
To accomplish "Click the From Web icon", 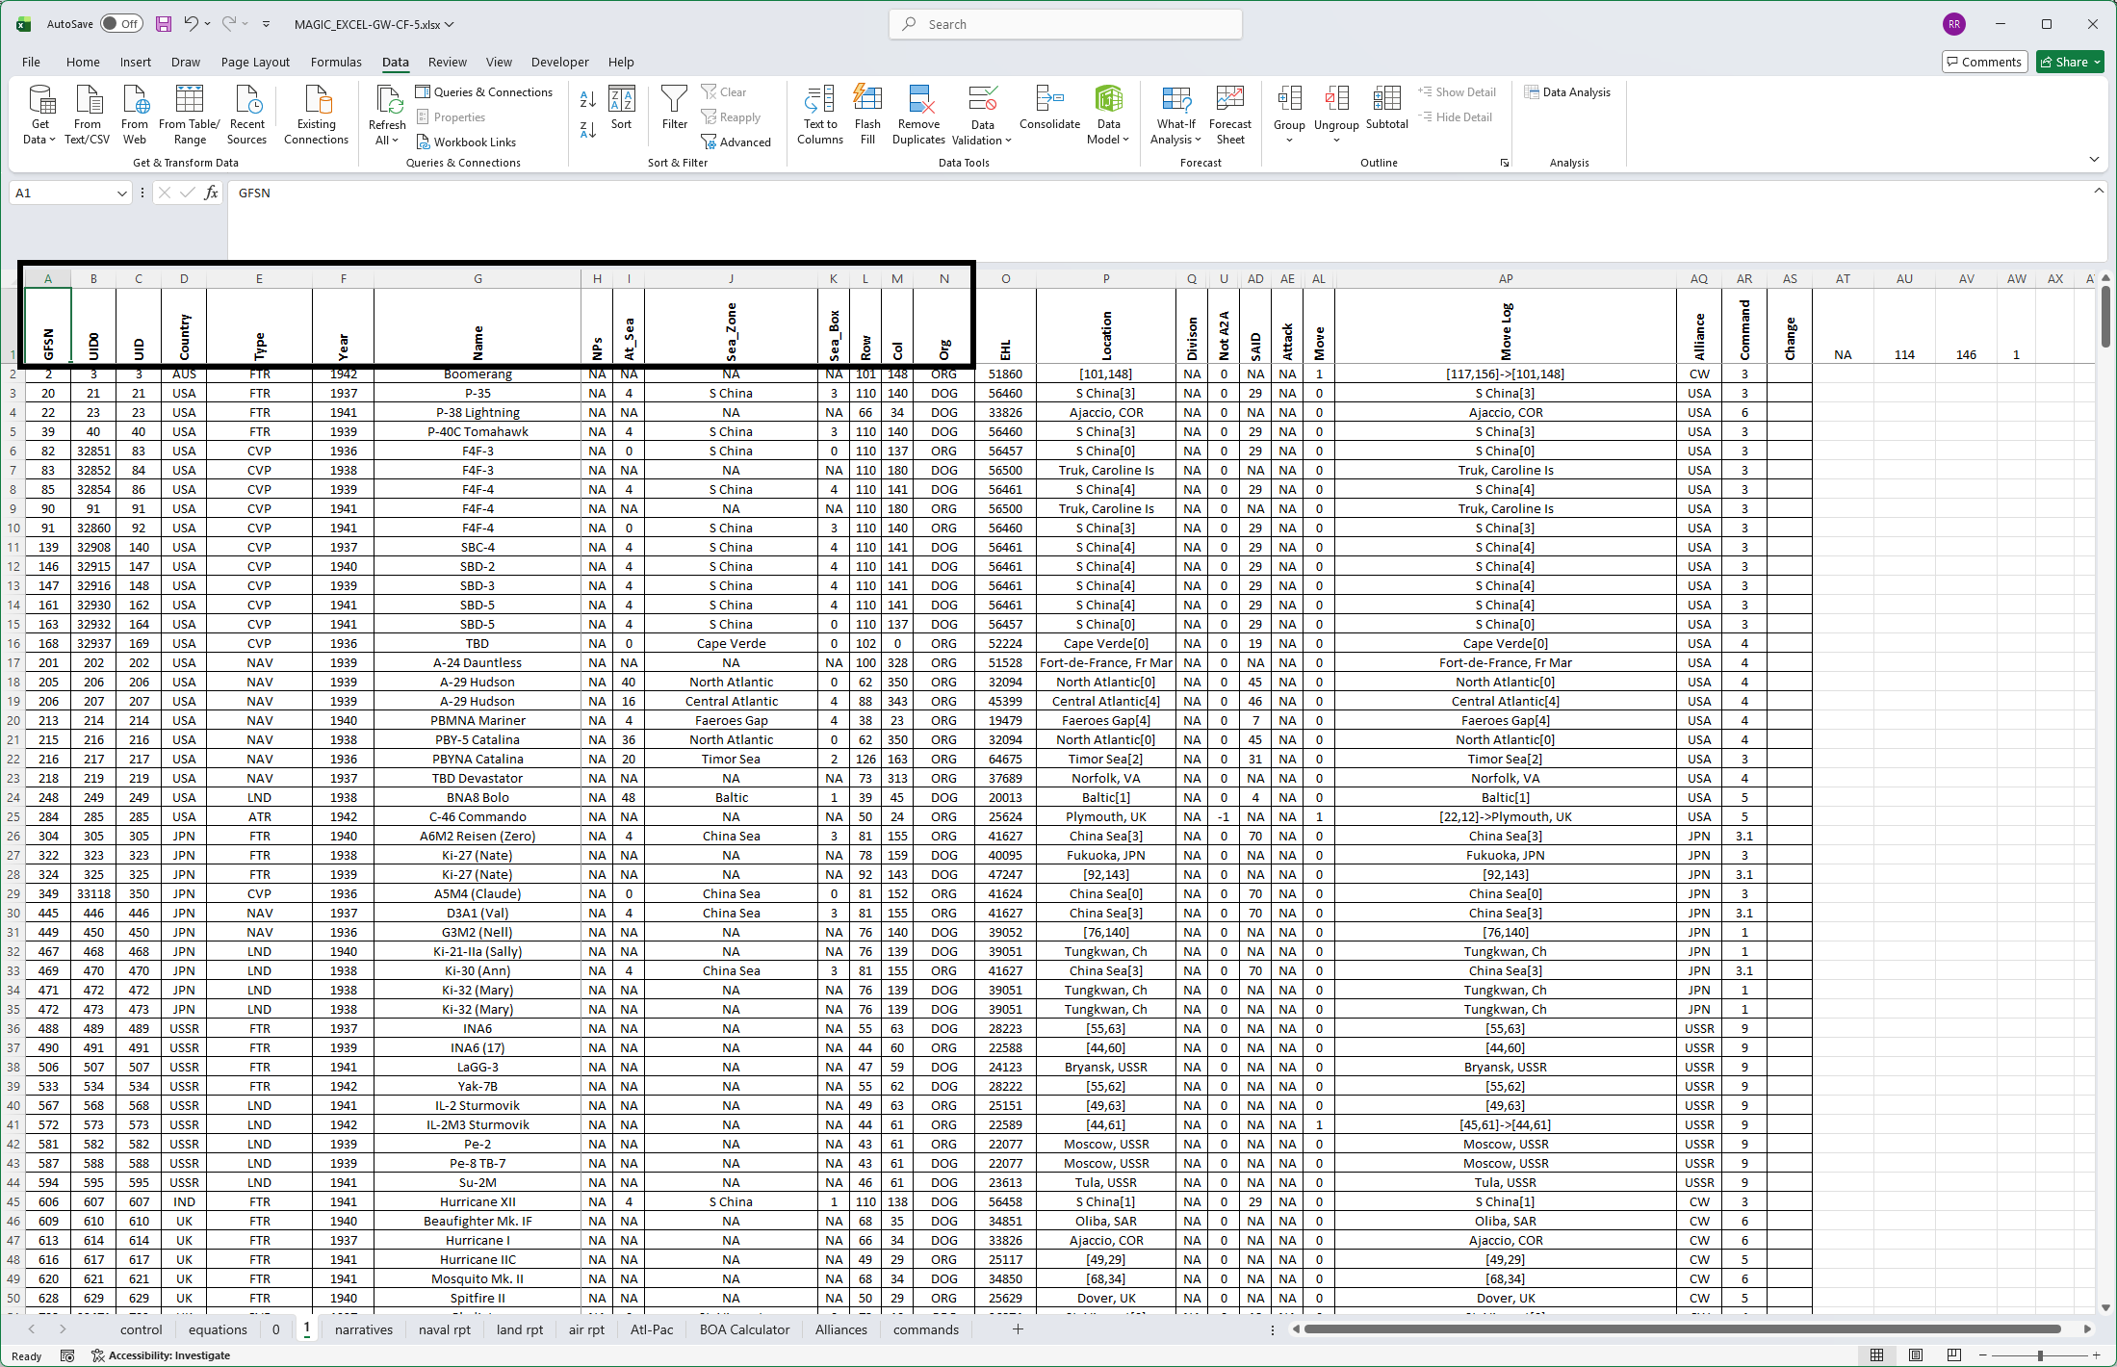I will click(135, 114).
